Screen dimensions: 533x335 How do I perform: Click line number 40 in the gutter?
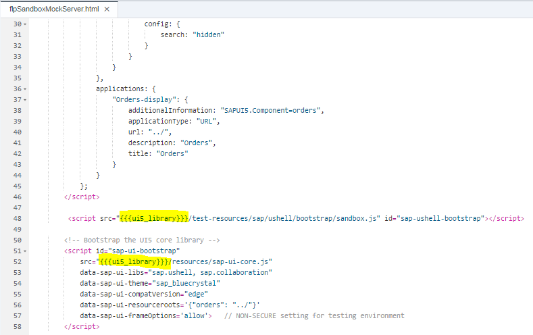18,132
